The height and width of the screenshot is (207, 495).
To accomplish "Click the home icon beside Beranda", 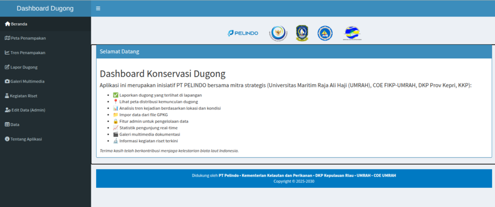I will 7,24.
